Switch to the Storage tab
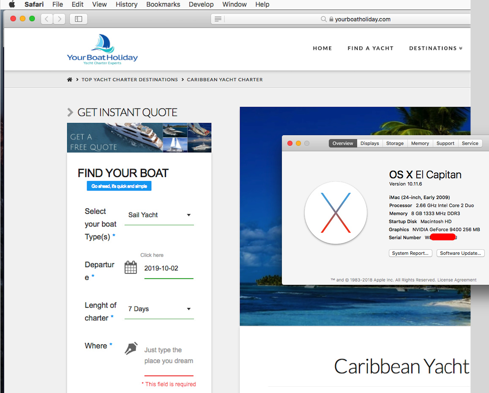 (x=395, y=143)
